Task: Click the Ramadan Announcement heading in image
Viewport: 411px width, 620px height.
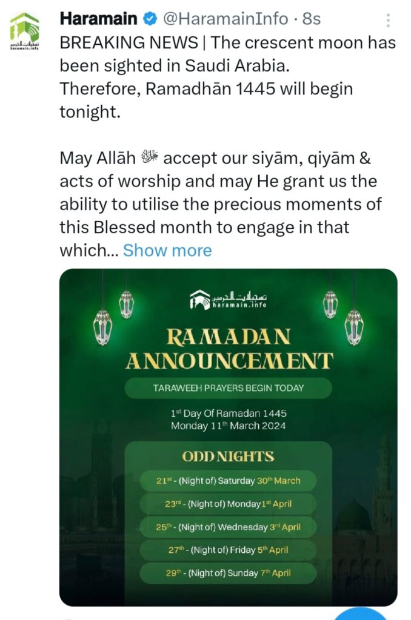Action: (x=229, y=349)
